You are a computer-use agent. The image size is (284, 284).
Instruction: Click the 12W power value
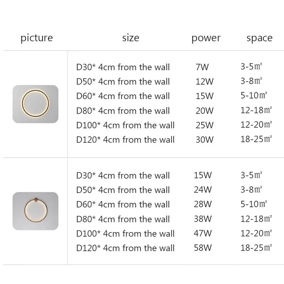204,82
